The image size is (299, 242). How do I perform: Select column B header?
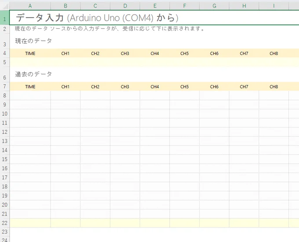pos(66,6)
